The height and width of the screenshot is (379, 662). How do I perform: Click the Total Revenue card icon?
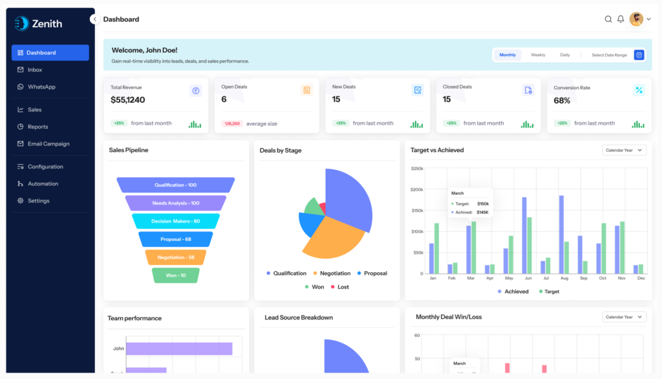(195, 91)
